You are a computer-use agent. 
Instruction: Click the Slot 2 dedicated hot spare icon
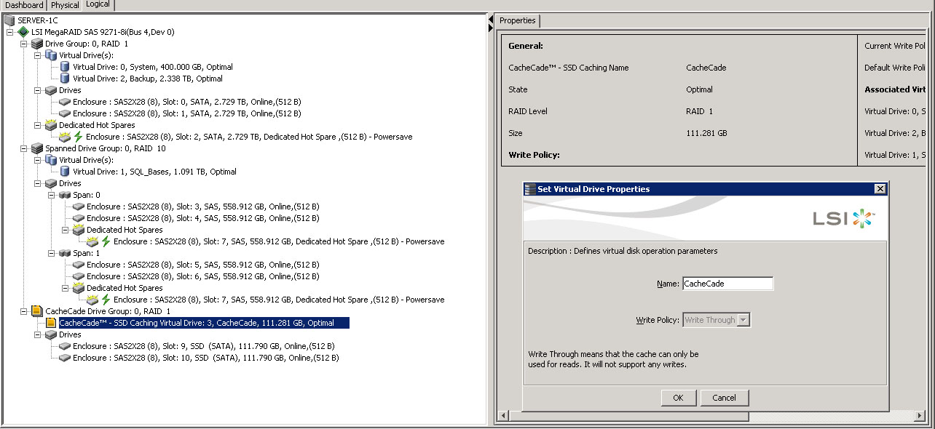[x=65, y=137]
